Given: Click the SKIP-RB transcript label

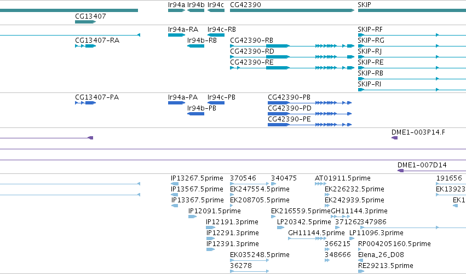Looking at the screenshot, I should point(370,73).
